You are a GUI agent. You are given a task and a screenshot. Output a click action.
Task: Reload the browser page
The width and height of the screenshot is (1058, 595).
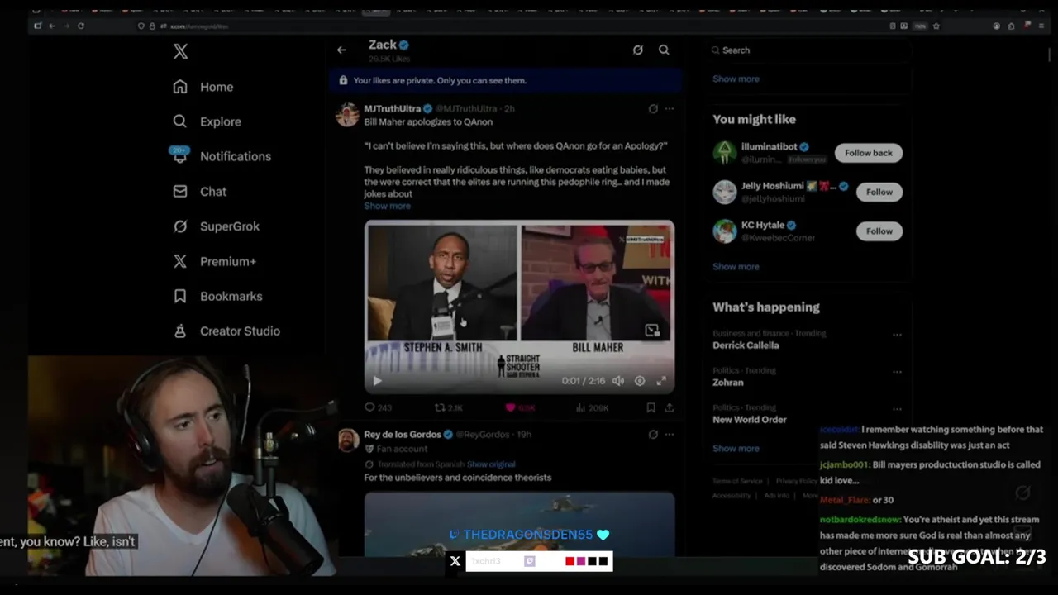(x=80, y=26)
